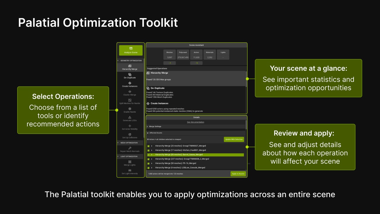The image size is (380, 214).
Task: Expand the FR-16_Merged row
Action: [152, 163]
